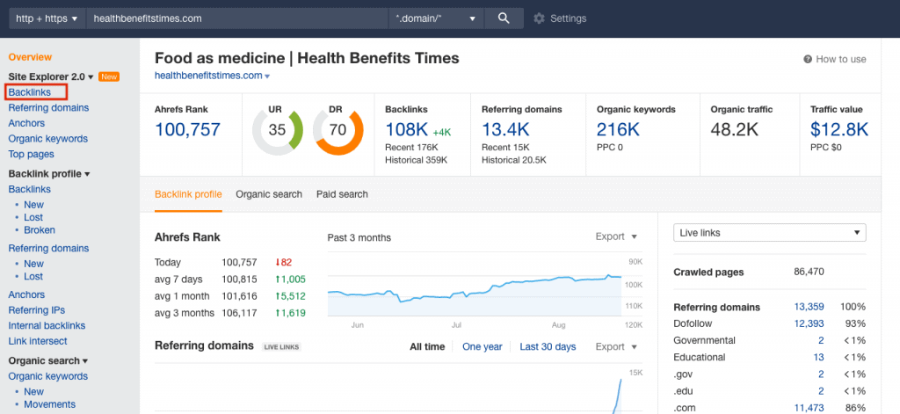The height and width of the screenshot is (414, 900).
Task: Click the avg 7 days value 100,815
Action: [239, 280]
